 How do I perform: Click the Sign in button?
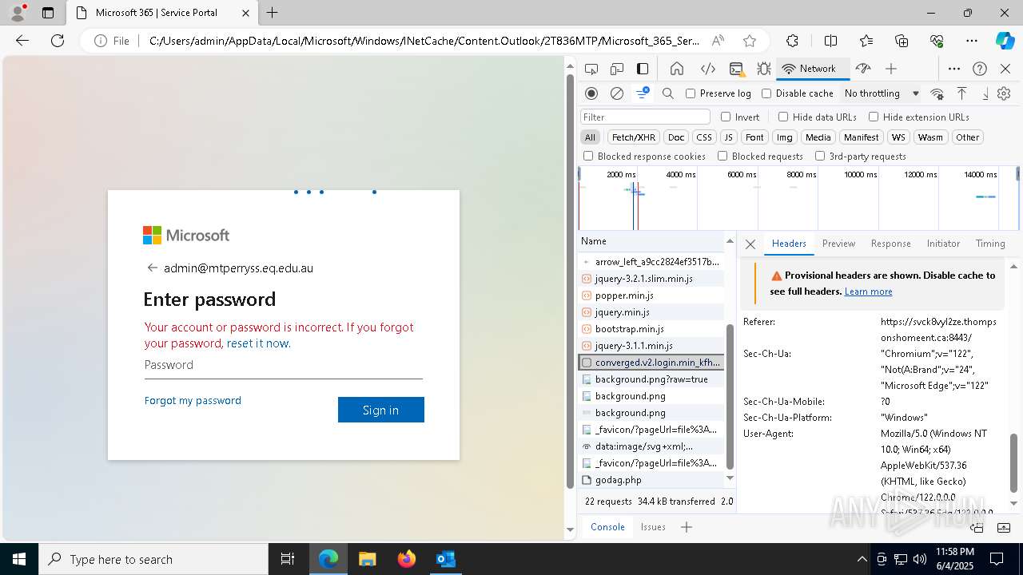380,410
